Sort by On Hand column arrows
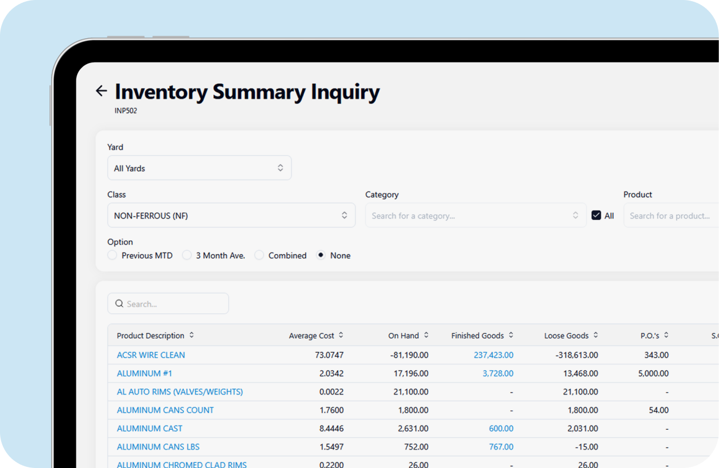 [x=426, y=335]
